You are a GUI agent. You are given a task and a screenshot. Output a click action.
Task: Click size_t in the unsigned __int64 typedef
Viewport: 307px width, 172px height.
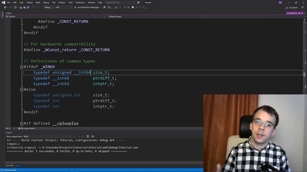100,72
